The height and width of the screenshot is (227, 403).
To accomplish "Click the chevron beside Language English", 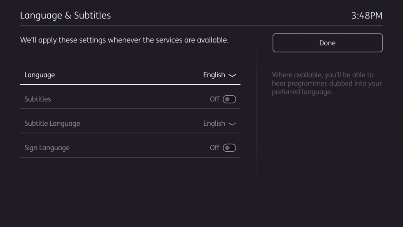I will (232, 75).
